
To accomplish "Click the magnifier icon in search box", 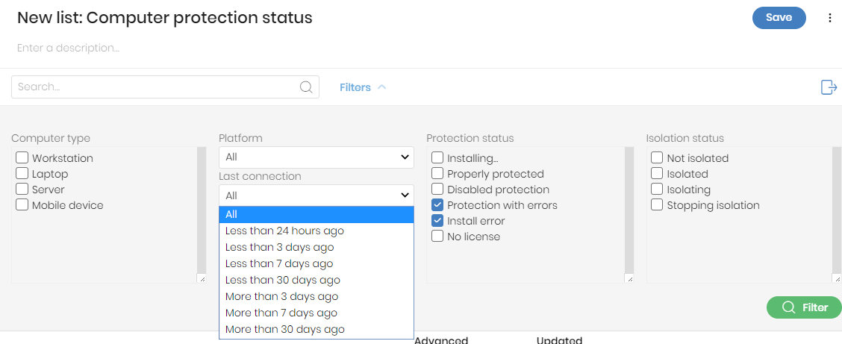I will (x=306, y=87).
